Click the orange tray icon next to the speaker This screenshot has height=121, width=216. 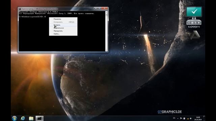188,119
